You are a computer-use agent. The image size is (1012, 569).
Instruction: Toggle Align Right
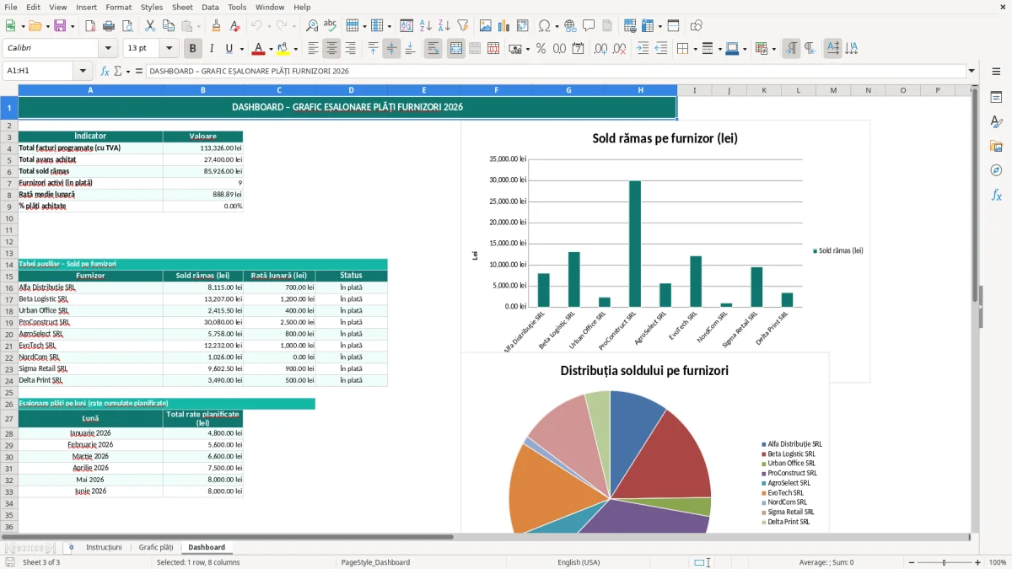tap(350, 49)
